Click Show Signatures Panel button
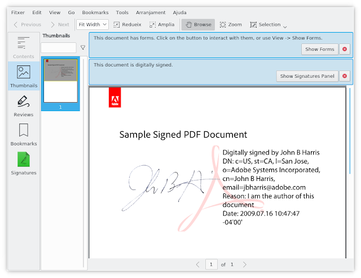The height and width of the screenshot is (278, 361). pyautogui.click(x=307, y=76)
